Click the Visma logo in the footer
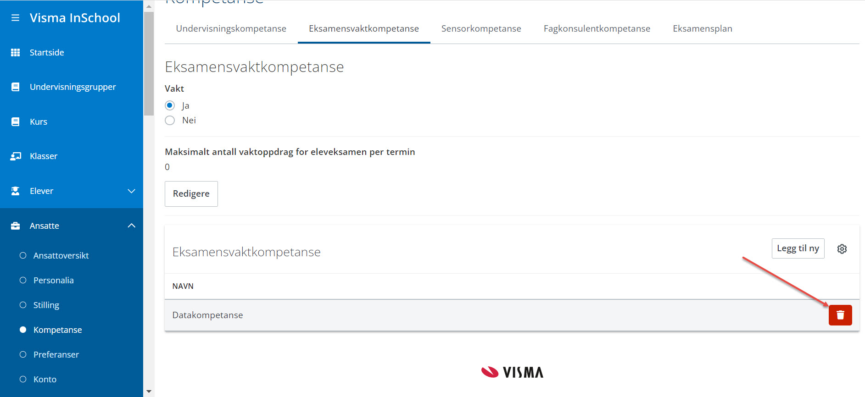865x397 pixels. [512, 372]
